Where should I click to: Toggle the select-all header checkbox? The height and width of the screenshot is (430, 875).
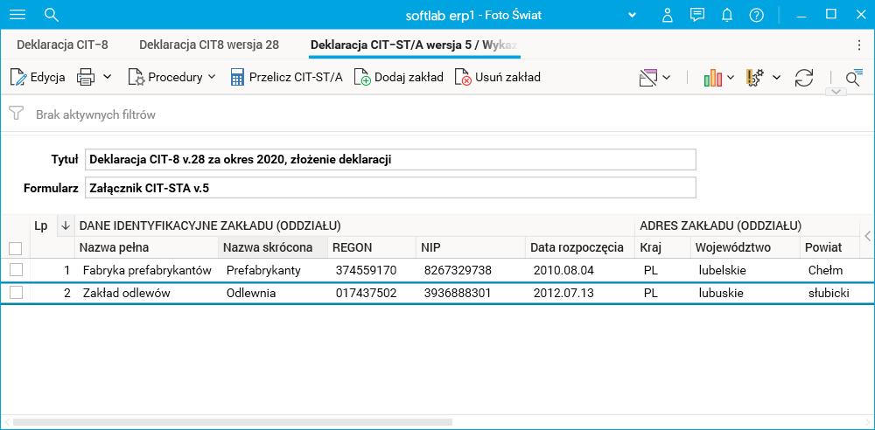(x=16, y=247)
